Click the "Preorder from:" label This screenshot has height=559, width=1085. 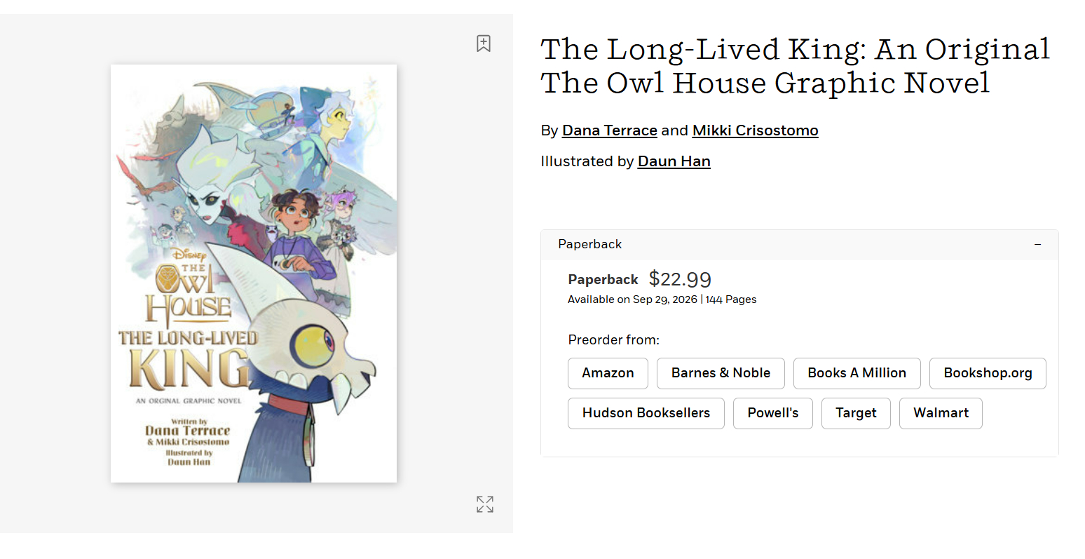[613, 340]
